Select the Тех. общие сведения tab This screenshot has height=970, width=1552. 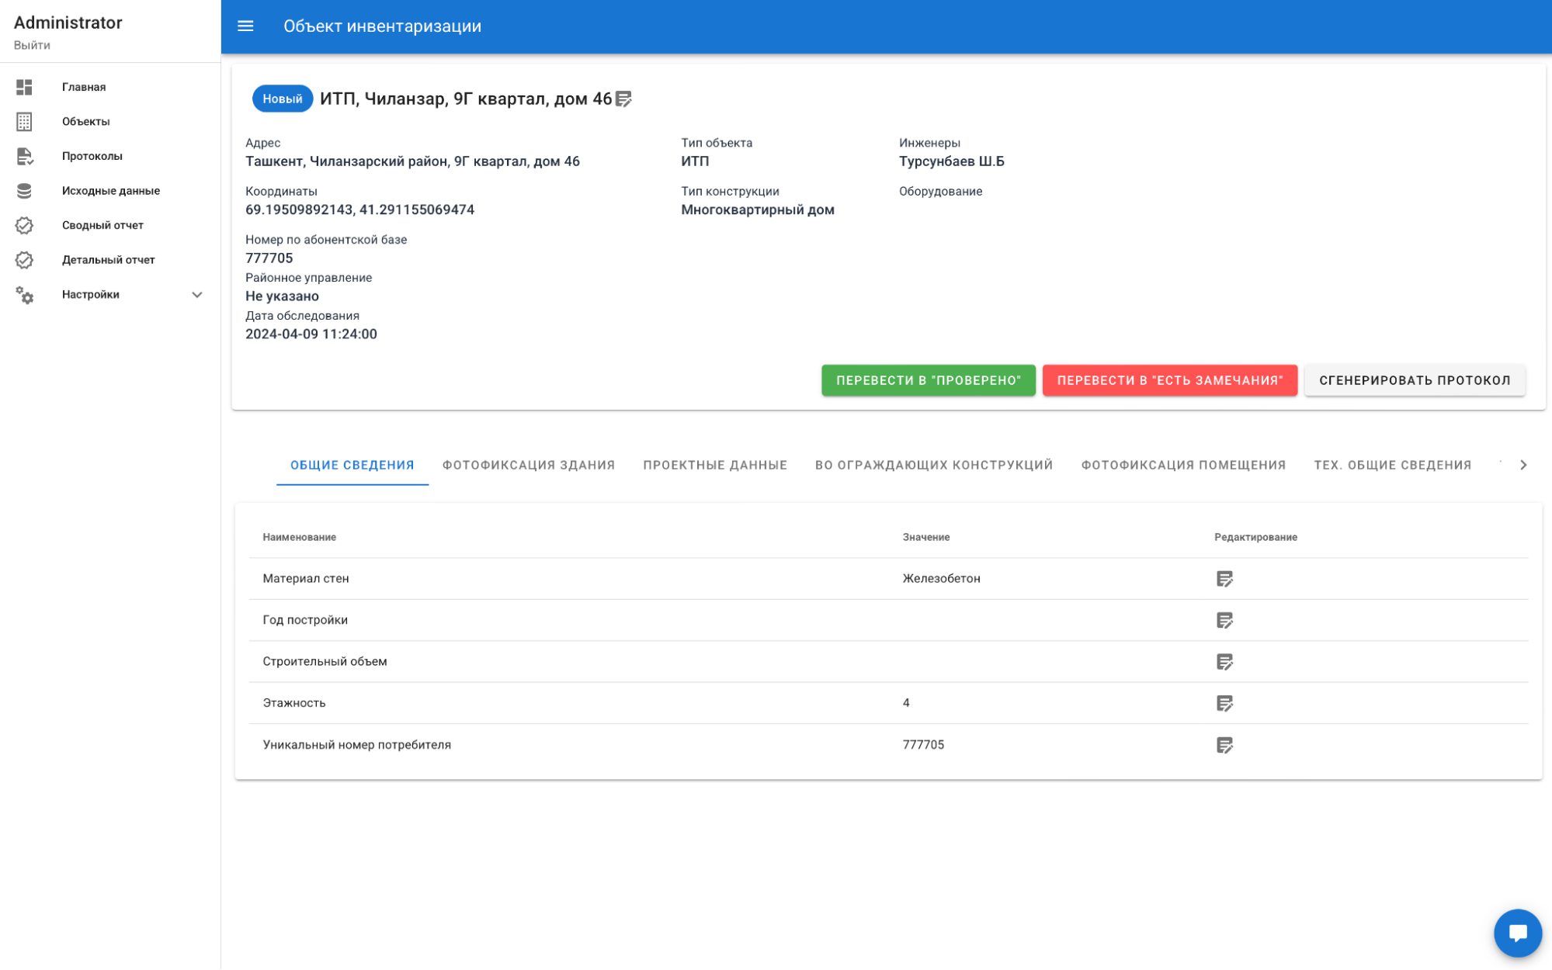click(x=1393, y=465)
